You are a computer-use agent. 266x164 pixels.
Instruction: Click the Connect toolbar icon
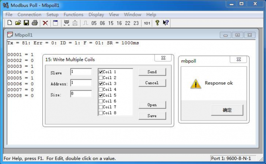(67, 23)
